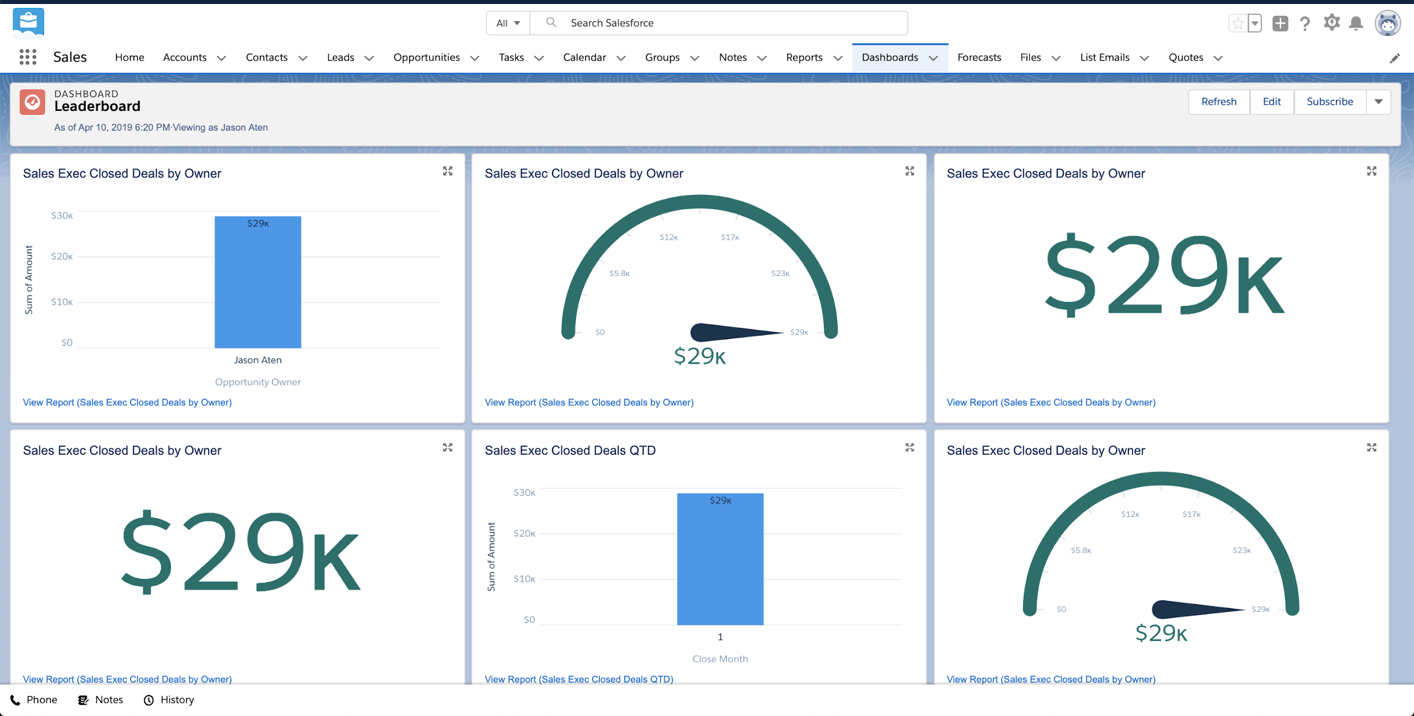Open the search scope All dropdown
This screenshot has width=1414, height=716.
tap(507, 23)
